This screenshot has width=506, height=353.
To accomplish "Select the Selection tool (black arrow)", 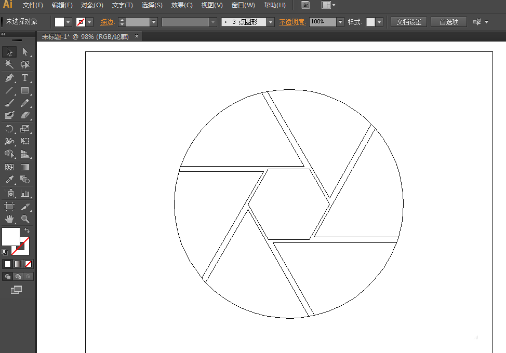I will pos(9,52).
